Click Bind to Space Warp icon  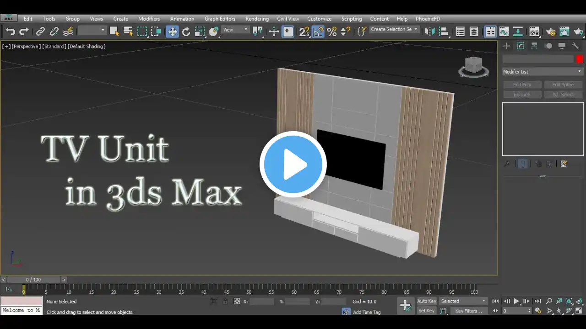(x=68, y=32)
